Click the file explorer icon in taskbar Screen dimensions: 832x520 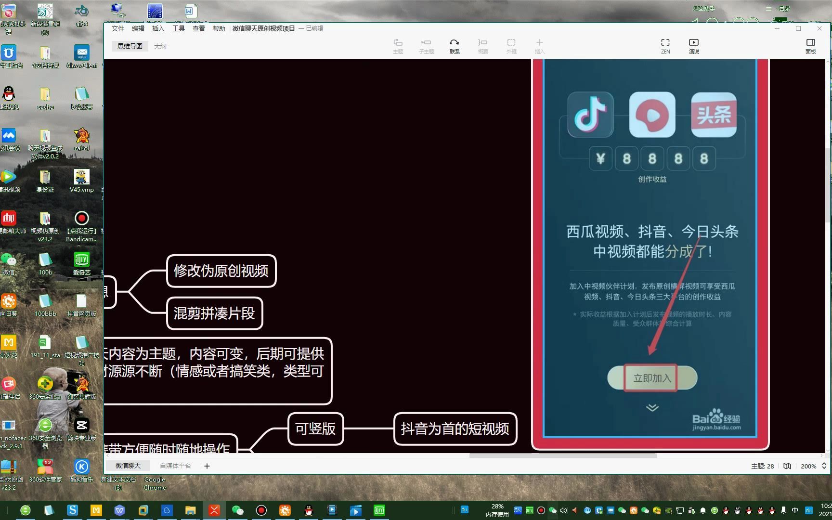(x=191, y=510)
